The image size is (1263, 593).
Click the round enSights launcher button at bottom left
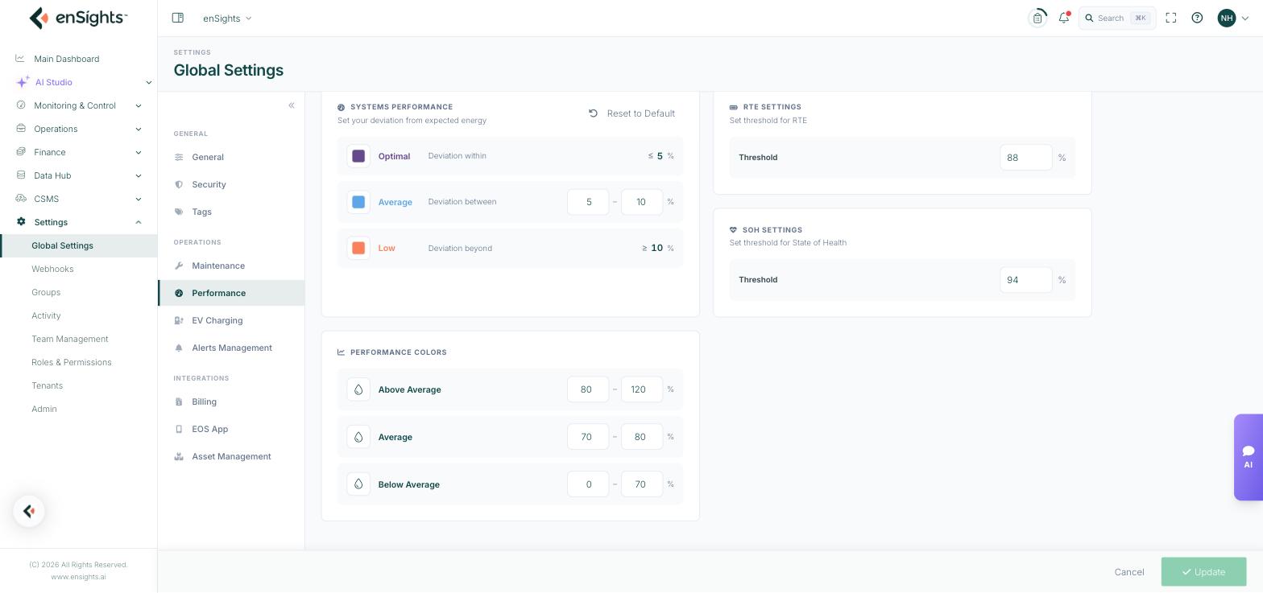tap(29, 511)
